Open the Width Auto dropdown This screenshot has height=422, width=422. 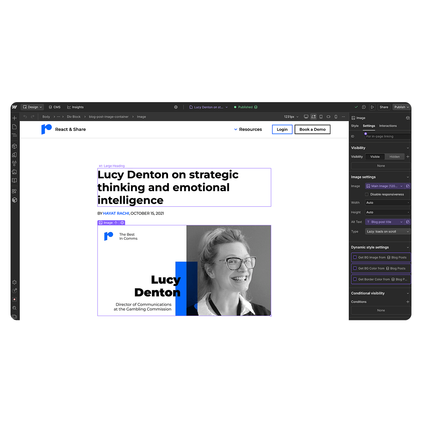pyautogui.click(x=387, y=203)
